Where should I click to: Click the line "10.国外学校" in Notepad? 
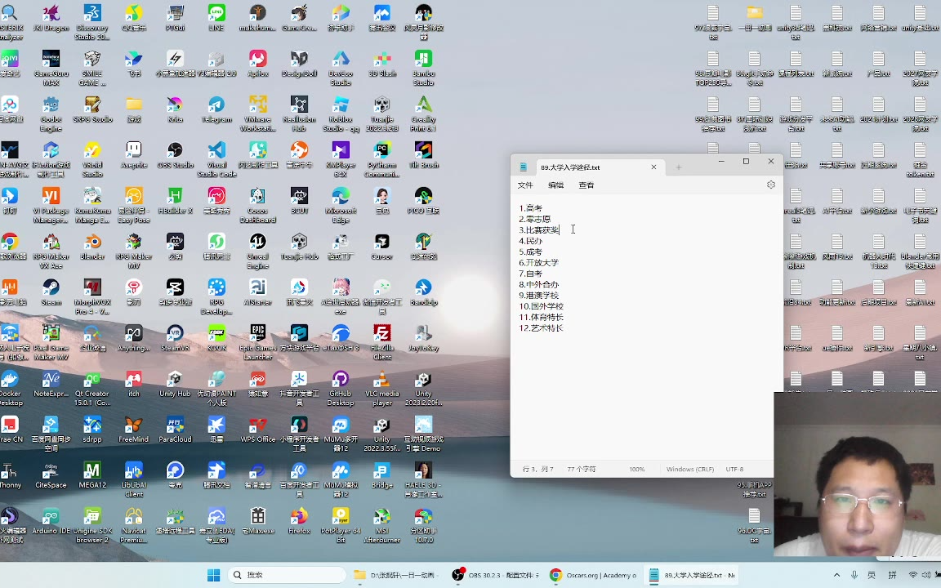[x=542, y=306]
